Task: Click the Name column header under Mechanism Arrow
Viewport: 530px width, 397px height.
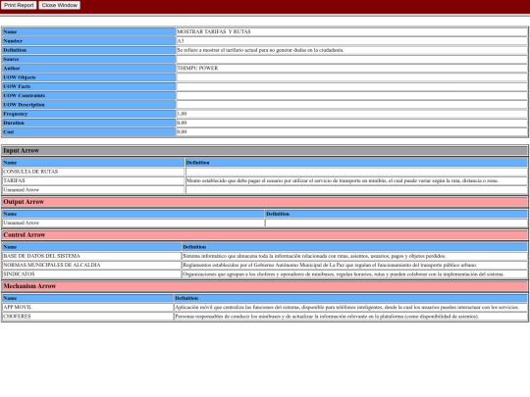Action: tap(88, 298)
